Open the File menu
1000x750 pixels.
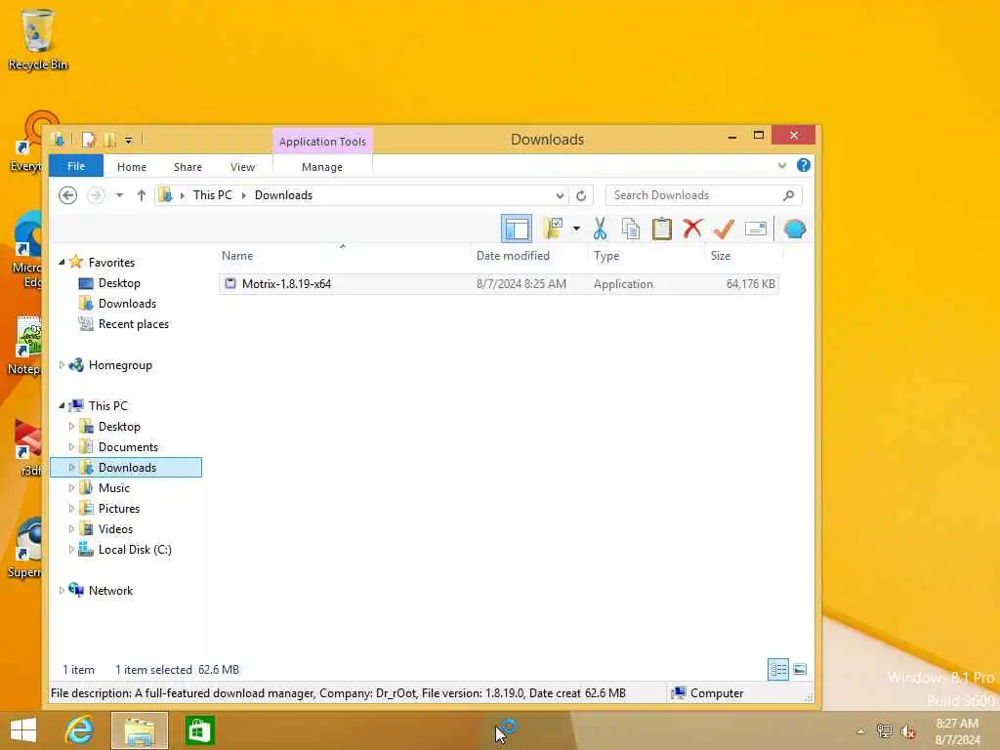[x=76, y=166]
